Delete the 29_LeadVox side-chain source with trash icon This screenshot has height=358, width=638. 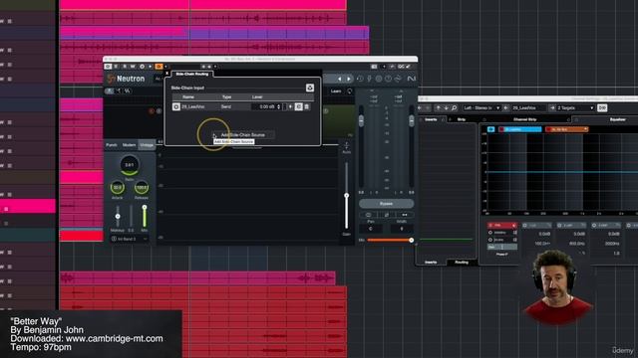click(307, 106)
